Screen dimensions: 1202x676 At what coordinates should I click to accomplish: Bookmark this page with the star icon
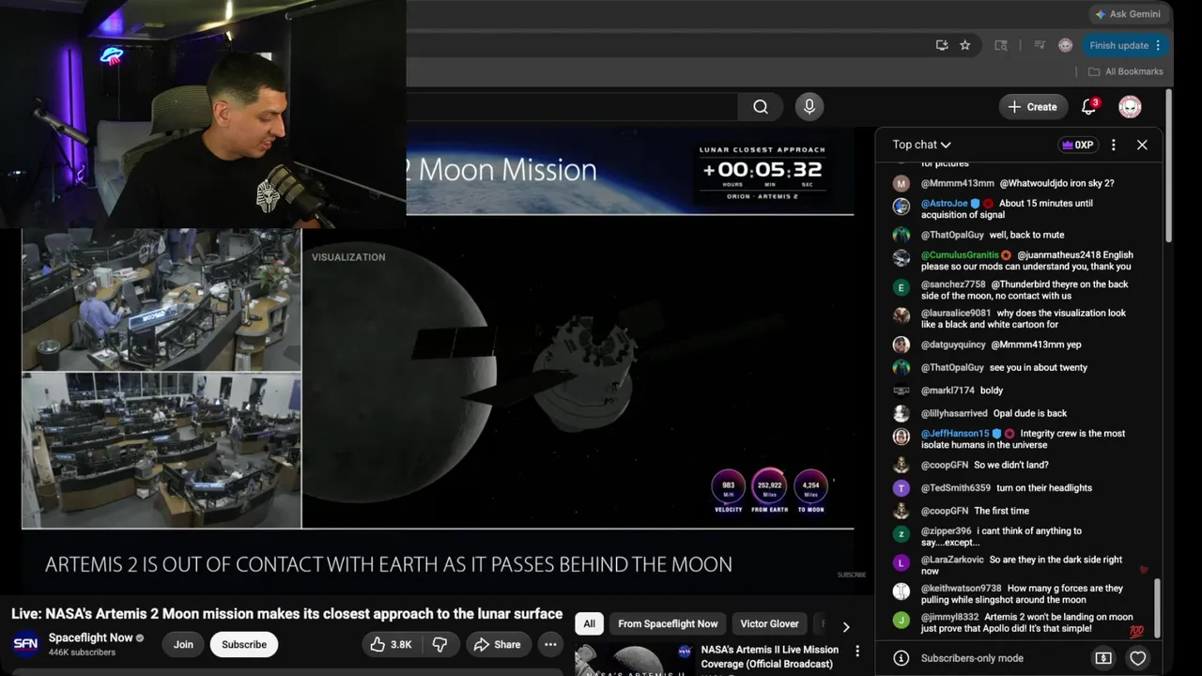coord(964,45)
